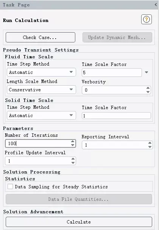Expand arrow beside fluid Time Scale Factor
159x230 pixels.
pyautogui.click(x=147, y=72)
